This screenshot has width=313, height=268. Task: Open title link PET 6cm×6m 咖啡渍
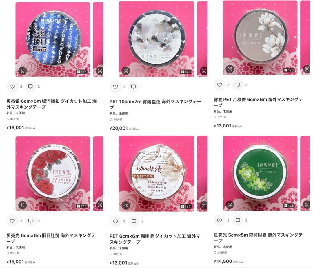(155, 239)
